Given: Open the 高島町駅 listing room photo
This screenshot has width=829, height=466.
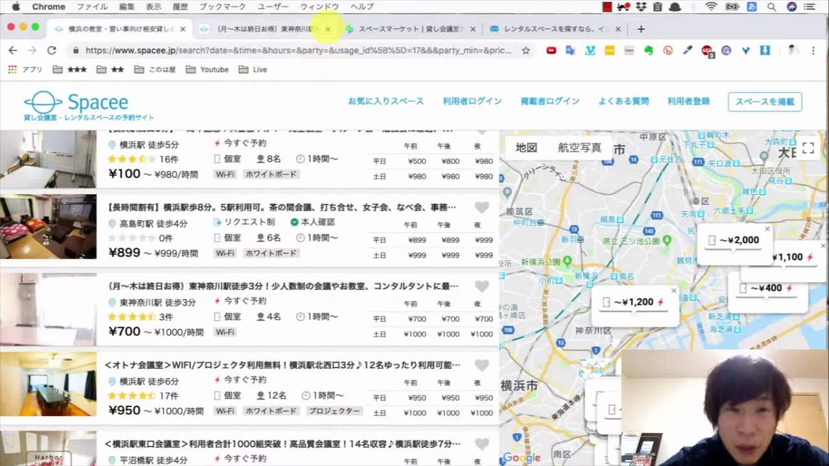Looking at the screenshot, I should tap(48, 227).
